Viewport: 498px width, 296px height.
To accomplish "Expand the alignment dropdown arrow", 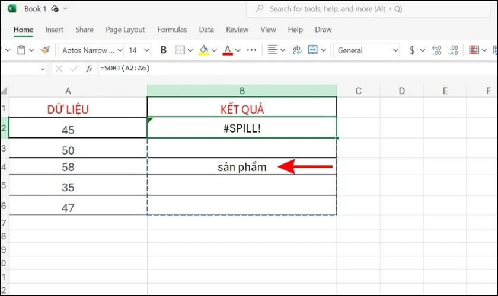I will pos(283,50).
